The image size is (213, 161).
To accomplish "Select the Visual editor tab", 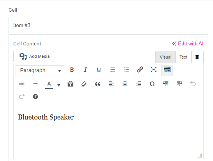I will coord(165,57).
